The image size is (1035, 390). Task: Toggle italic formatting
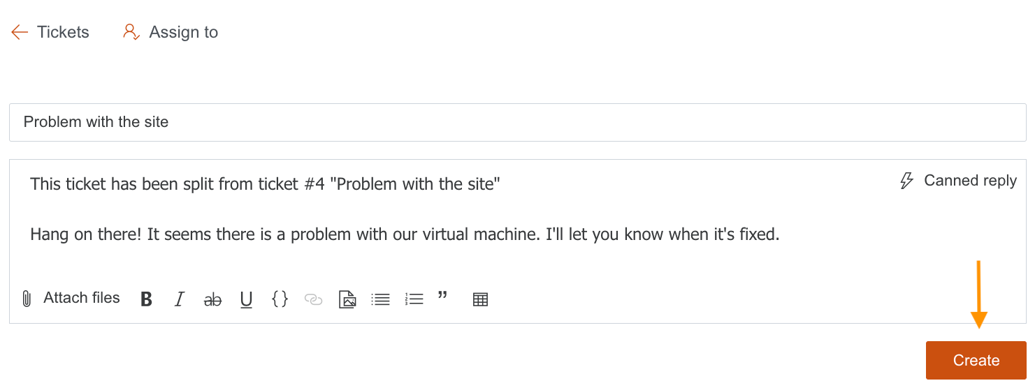pyautogui.click(x=180, y=299)
